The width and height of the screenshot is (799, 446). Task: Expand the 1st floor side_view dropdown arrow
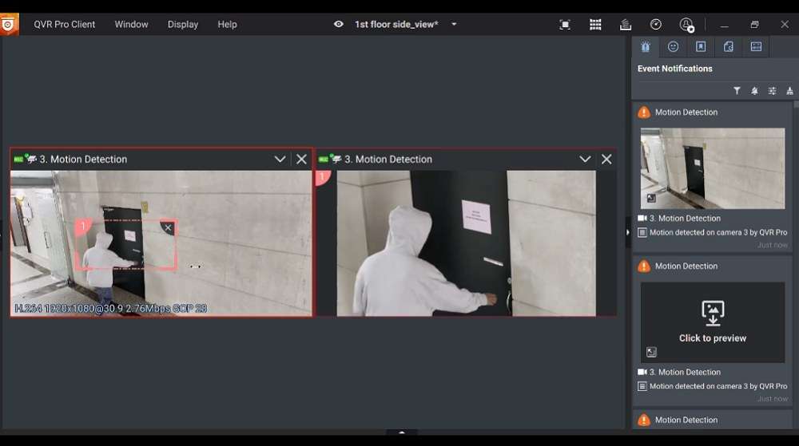click(454, 25)
